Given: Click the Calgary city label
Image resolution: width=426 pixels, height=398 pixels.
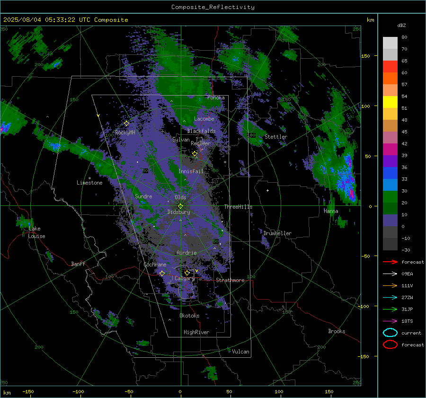Looking at the screenshot, I should (x=185, y=278).
